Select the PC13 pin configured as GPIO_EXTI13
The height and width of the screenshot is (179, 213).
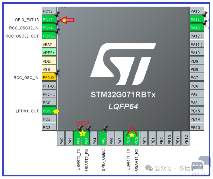pyautogui.click(x=49, y=19)
